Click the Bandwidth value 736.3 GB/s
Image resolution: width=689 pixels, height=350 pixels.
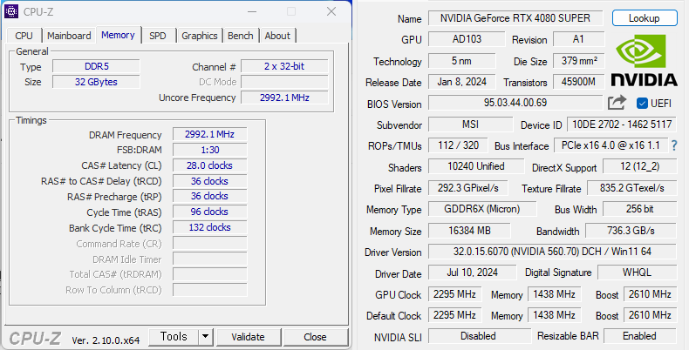tap(631, 230)
